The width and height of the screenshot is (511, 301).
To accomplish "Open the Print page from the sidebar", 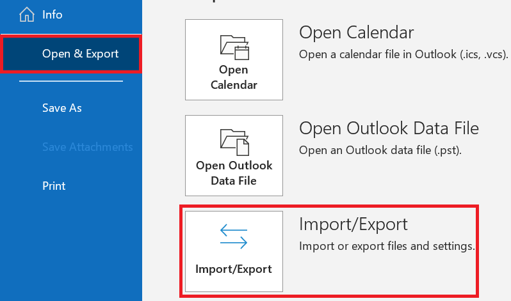I will pos(54,186).
